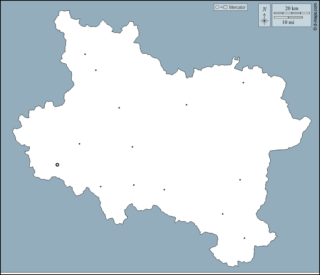Click the 10 mi scale bar
The width and height of the screenshot is (320, 275).
(288, 17)
